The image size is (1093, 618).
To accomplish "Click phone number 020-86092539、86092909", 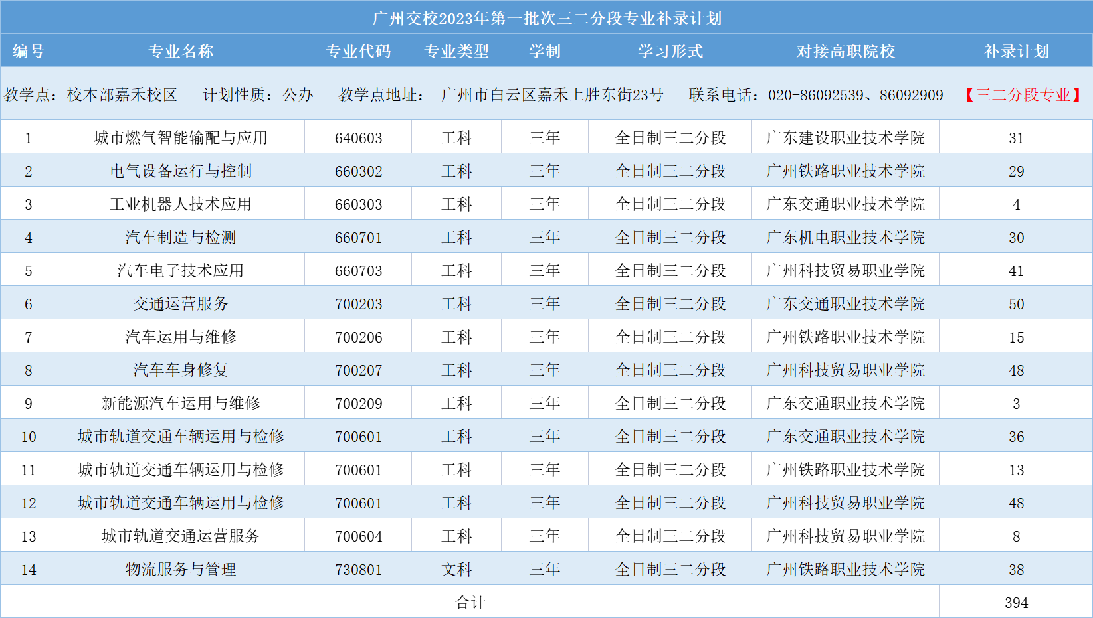I will tap(856, 94).
